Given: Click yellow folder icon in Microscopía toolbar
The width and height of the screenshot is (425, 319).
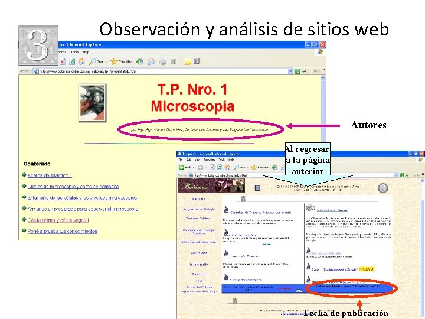Looking at the screenshot, I should point(188,62).
